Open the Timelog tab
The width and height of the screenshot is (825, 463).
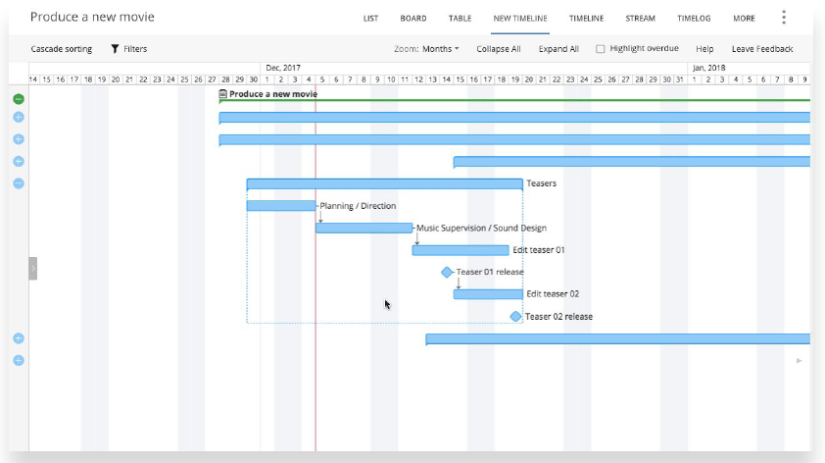694,19
